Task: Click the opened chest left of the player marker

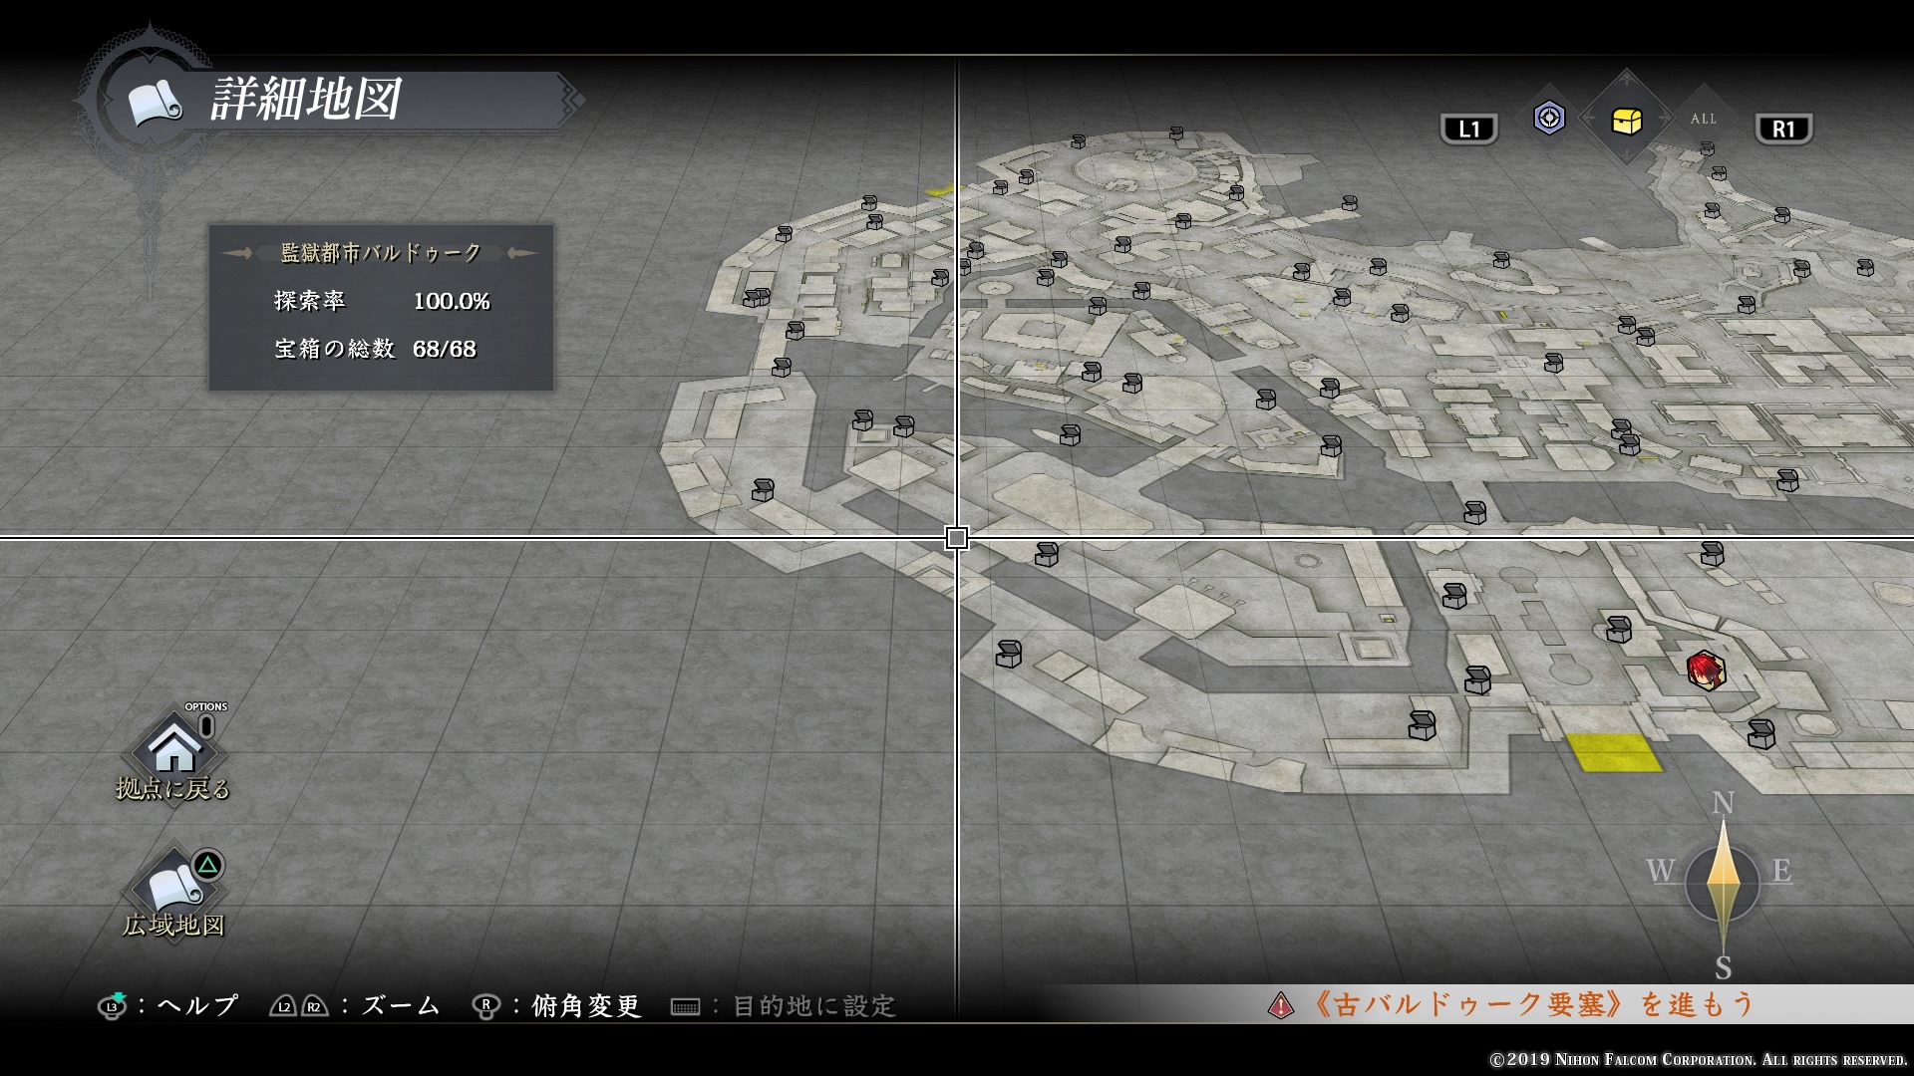Action: tap(1619, 630)
